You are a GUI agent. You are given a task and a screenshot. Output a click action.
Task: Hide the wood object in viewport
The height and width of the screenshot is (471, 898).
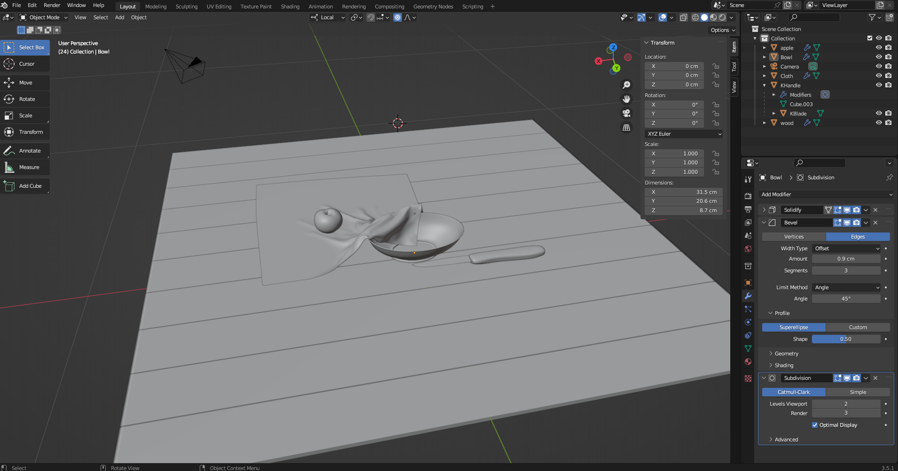point(879,123)
